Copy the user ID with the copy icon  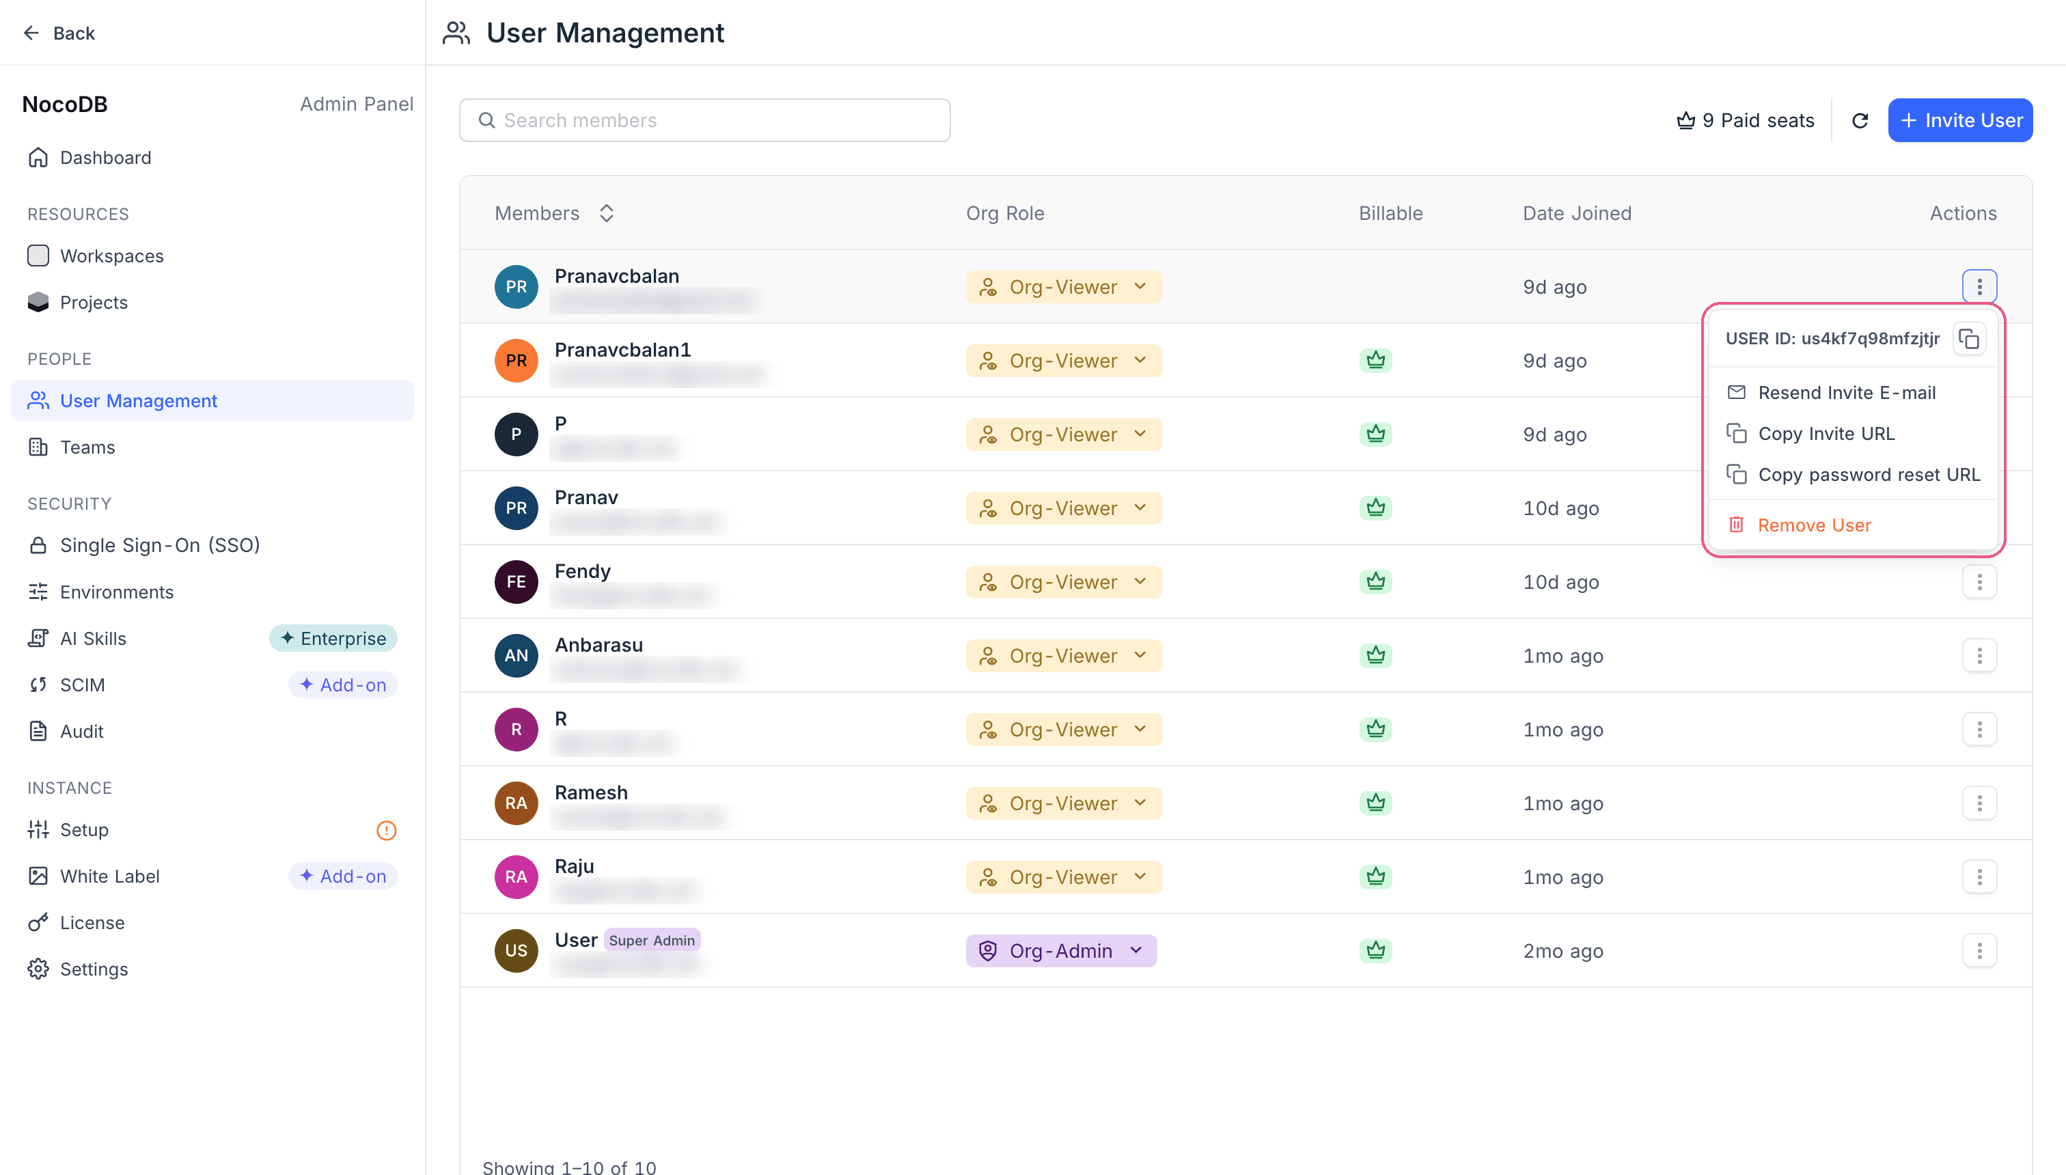click(1969, 339)
